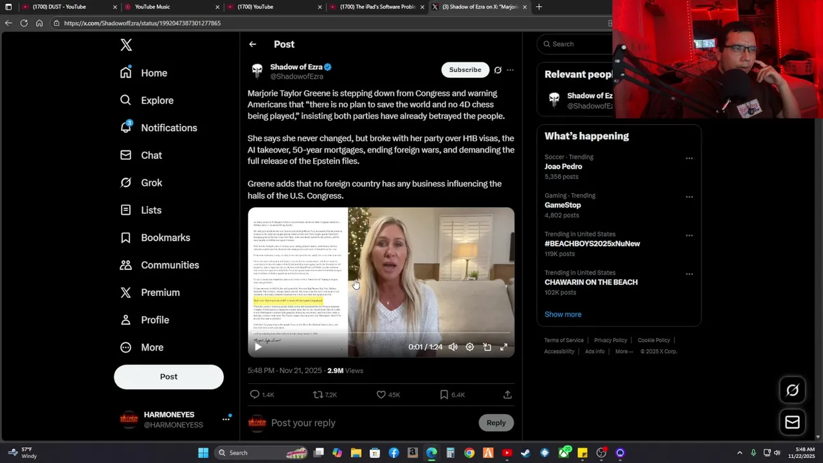Click Show more under What's happening

tap(563, 314)
